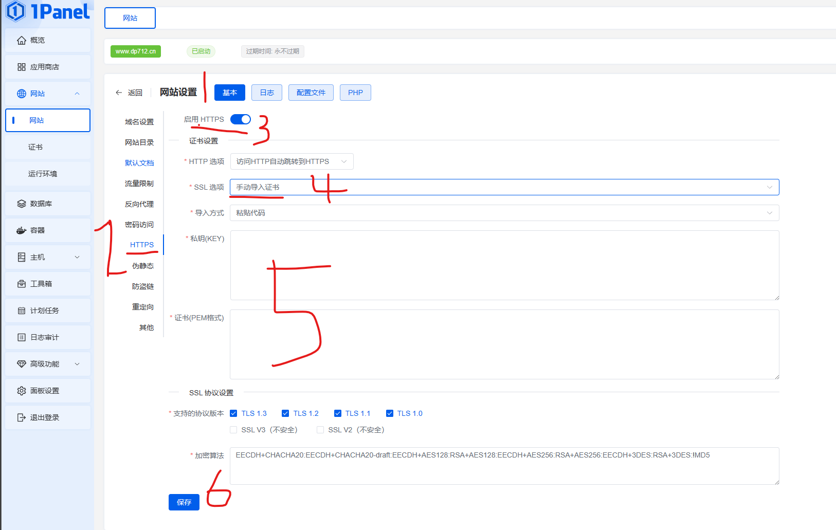Open the 导入方式 dropdown
This screenshot has height=530, width=836.
pyautogui.click(x=504, y=213)
